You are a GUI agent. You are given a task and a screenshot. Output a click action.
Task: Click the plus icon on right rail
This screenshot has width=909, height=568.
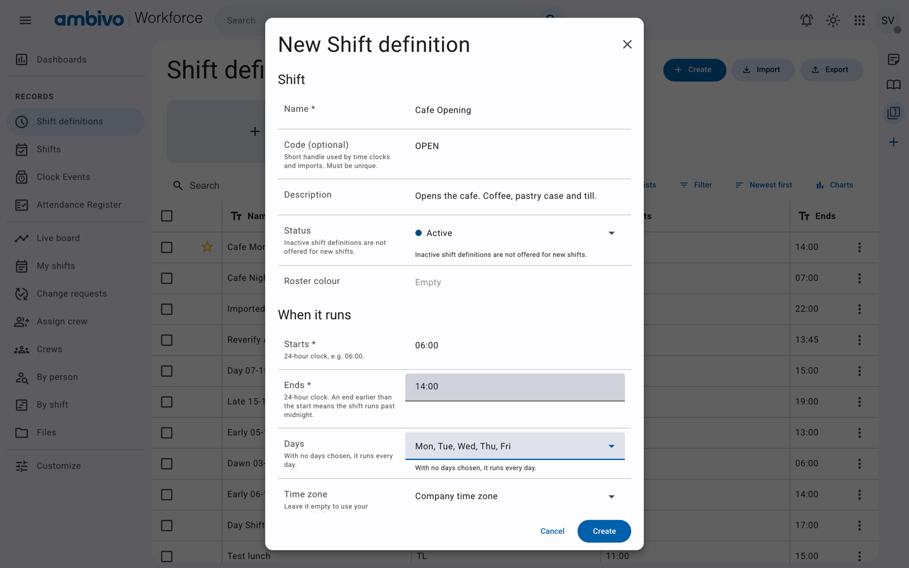tap(893, 142)
